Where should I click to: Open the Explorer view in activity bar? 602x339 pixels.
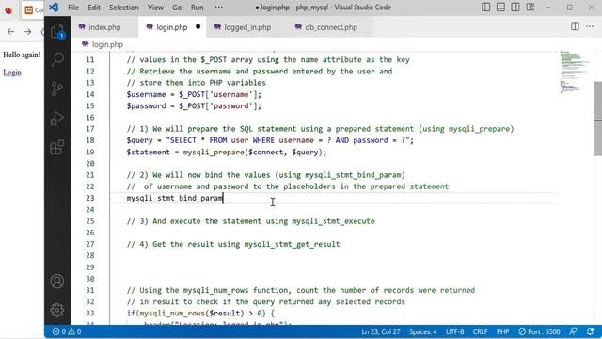click(57, 31)
